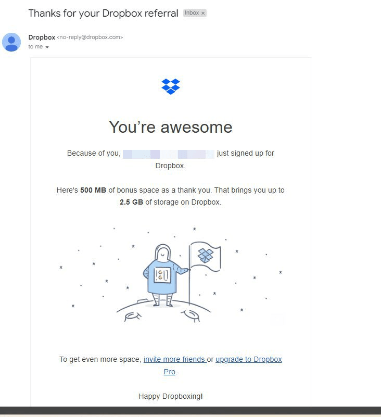
Task: Click the email subject 'Thanks for your Dropbox referral'
Action: tap(103, 14)
